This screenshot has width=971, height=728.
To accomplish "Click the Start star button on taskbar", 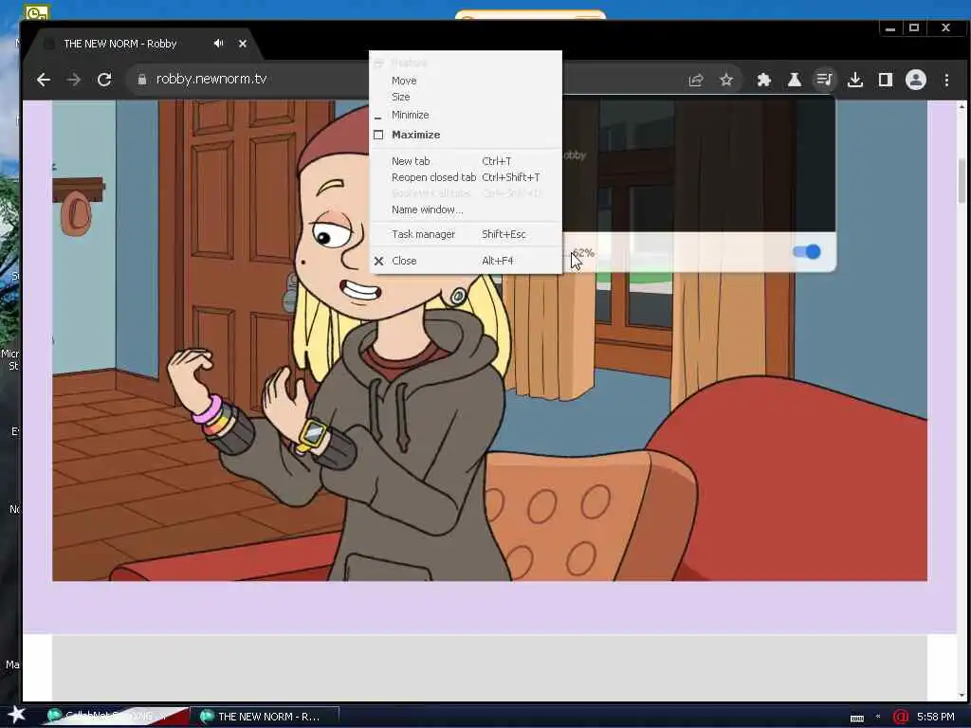I will pos(17,715).
